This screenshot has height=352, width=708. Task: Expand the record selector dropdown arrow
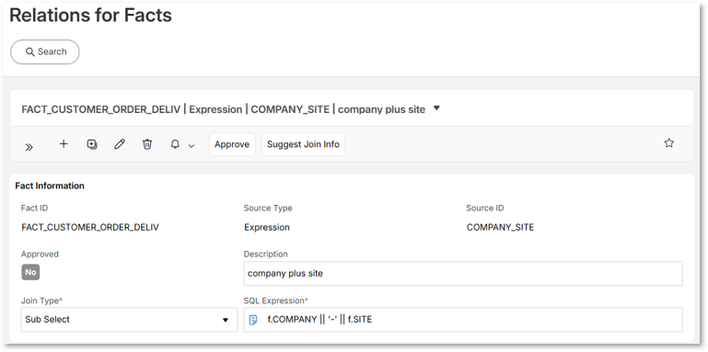(436, 108)
